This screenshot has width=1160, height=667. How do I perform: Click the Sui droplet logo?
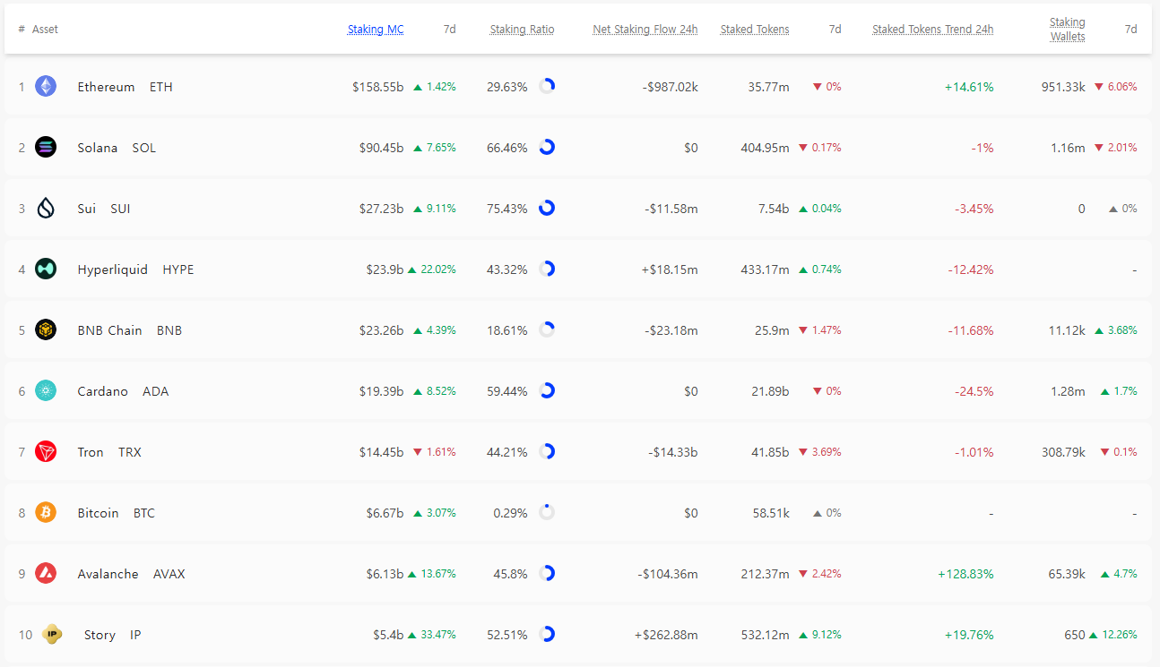(x=46, y=208)
